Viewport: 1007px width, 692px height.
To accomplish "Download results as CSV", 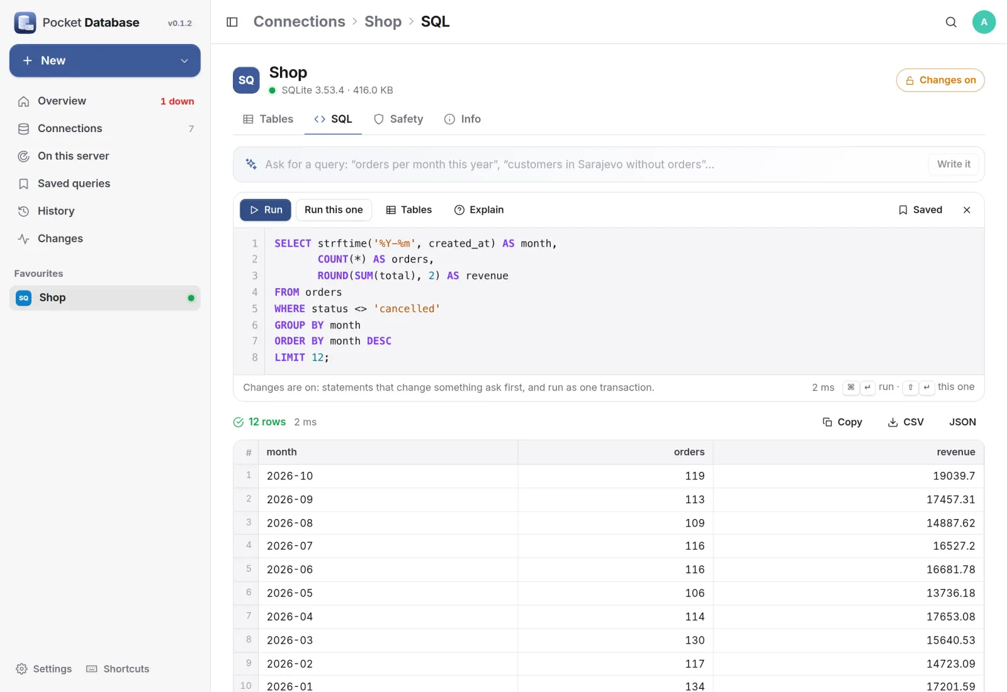I will pos(906,422).
